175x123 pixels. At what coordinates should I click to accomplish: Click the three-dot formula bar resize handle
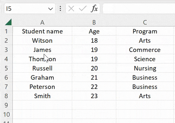[60, 9]
